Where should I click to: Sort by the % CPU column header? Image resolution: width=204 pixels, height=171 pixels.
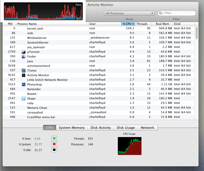128,24
